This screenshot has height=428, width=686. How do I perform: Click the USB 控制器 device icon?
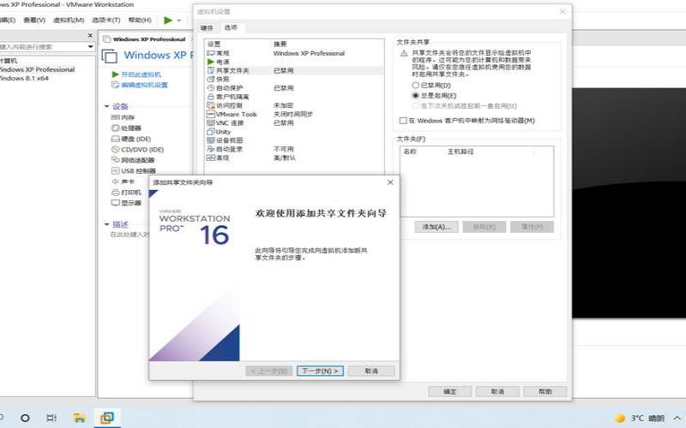click(115, 170)
